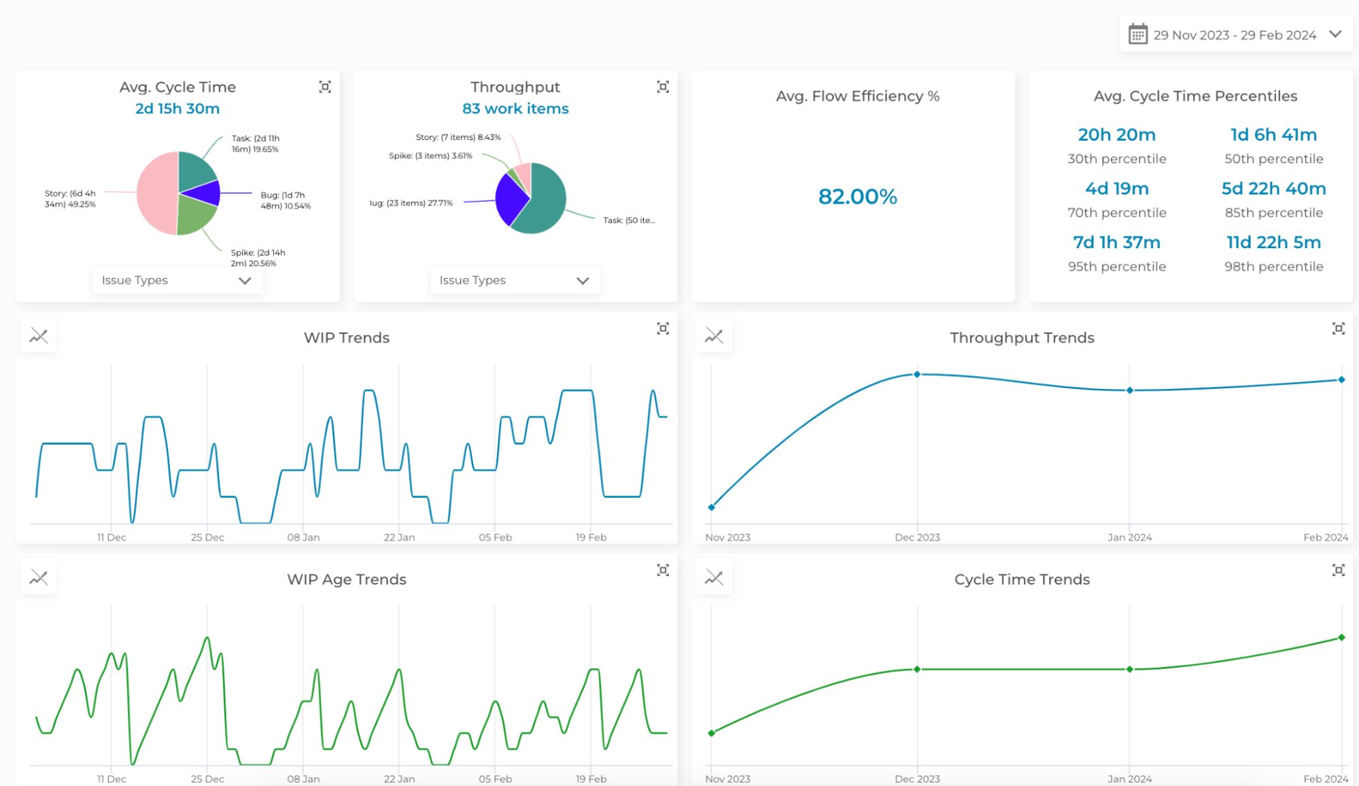Click the 95th percentile value 7d 1h 37m
The image size is (1359, 786).
[1116, 241]
